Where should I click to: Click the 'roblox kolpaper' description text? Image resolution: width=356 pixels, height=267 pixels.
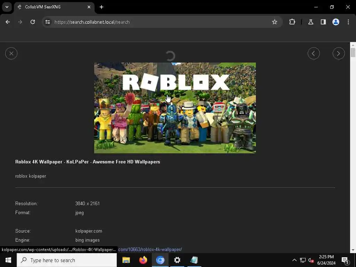pyautogui.click(x=31, y=176)
